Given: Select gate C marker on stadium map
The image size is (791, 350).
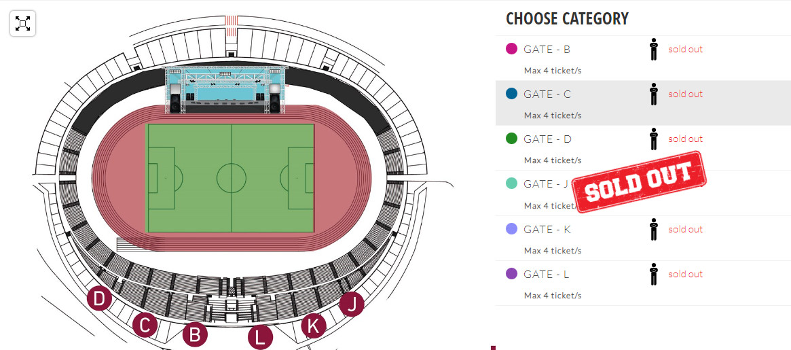Looking at the screenshot, I should click(145, 325).
